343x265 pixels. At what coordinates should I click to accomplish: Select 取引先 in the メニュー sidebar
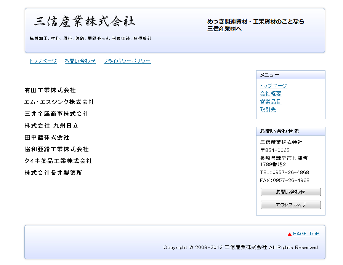[x=268, y=110]
